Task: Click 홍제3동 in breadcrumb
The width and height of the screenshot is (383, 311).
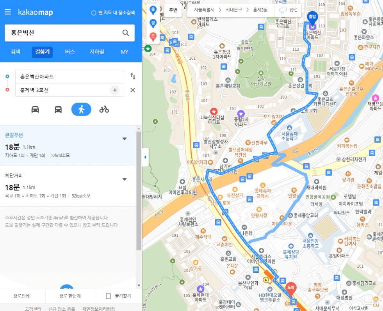Action: click(x=260, y=10)
